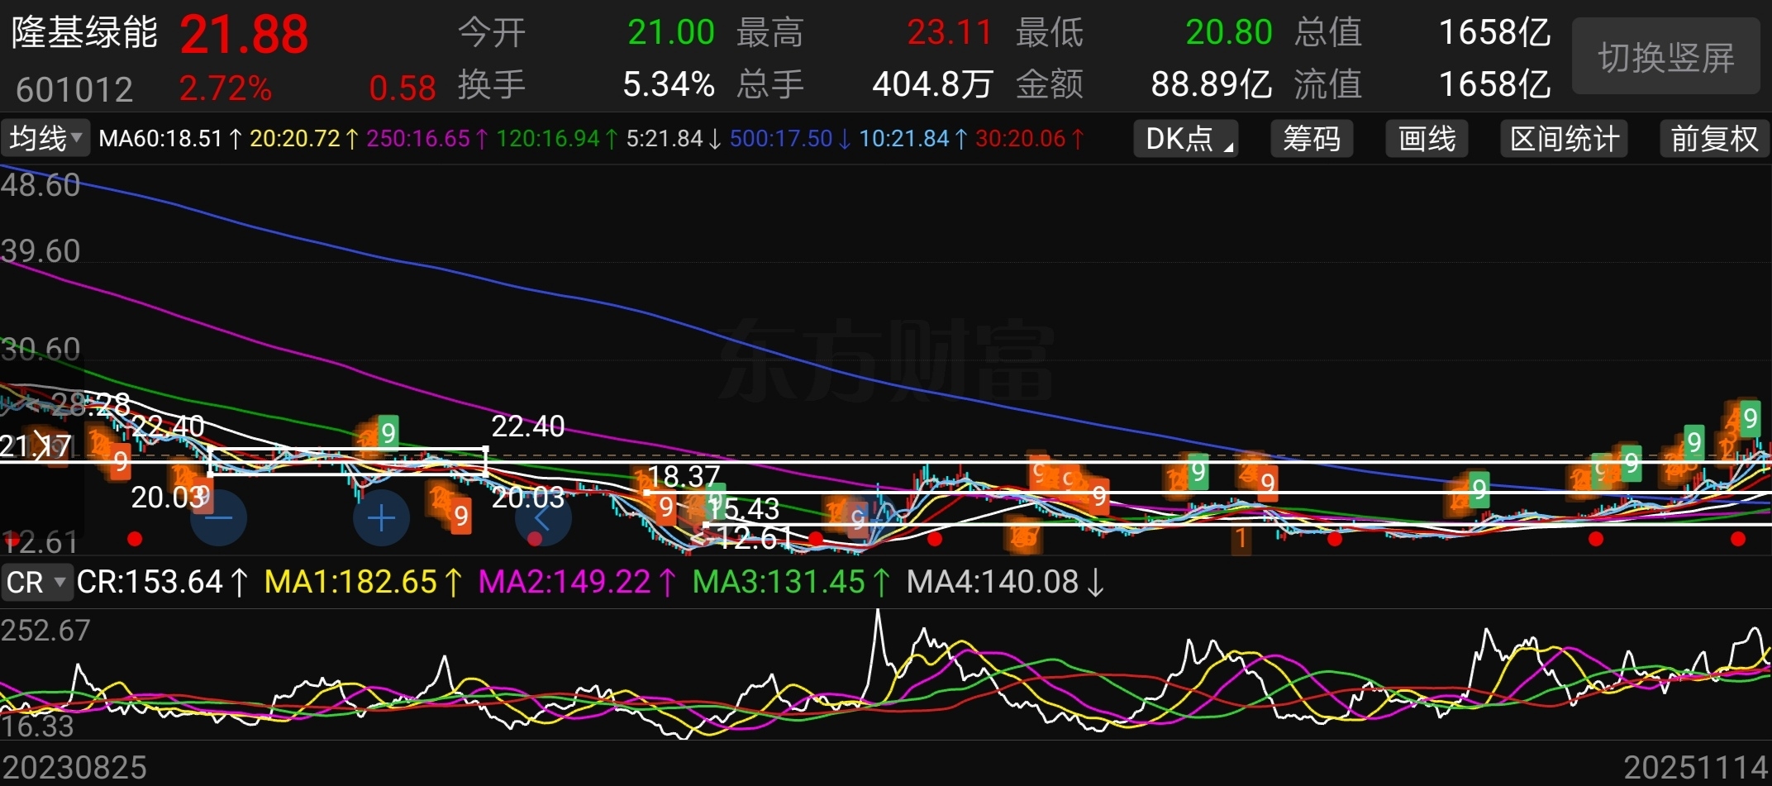Click the 18.37 price annotation

684,477
